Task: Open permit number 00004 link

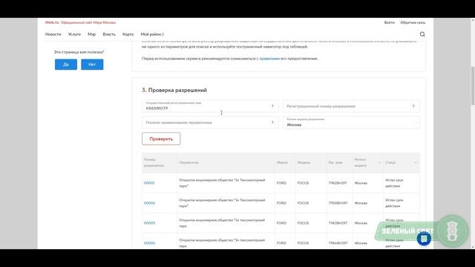Action: pos(149,243)
